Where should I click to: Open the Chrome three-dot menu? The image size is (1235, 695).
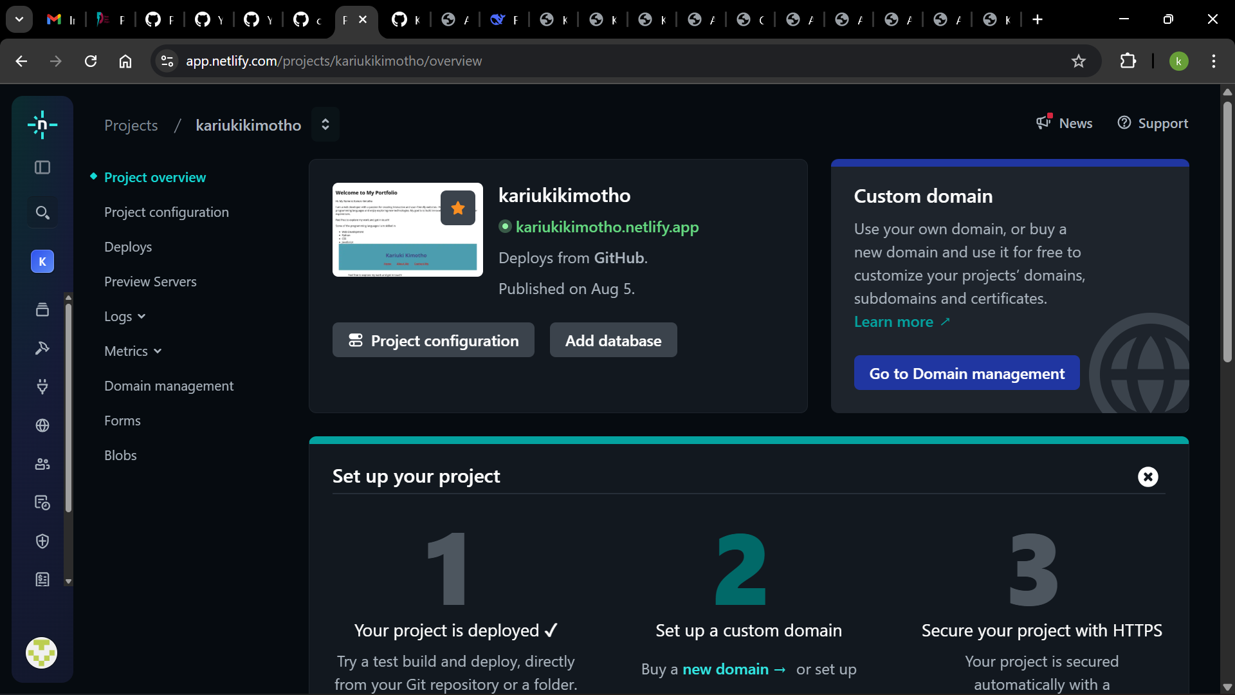pos(1214,61)
